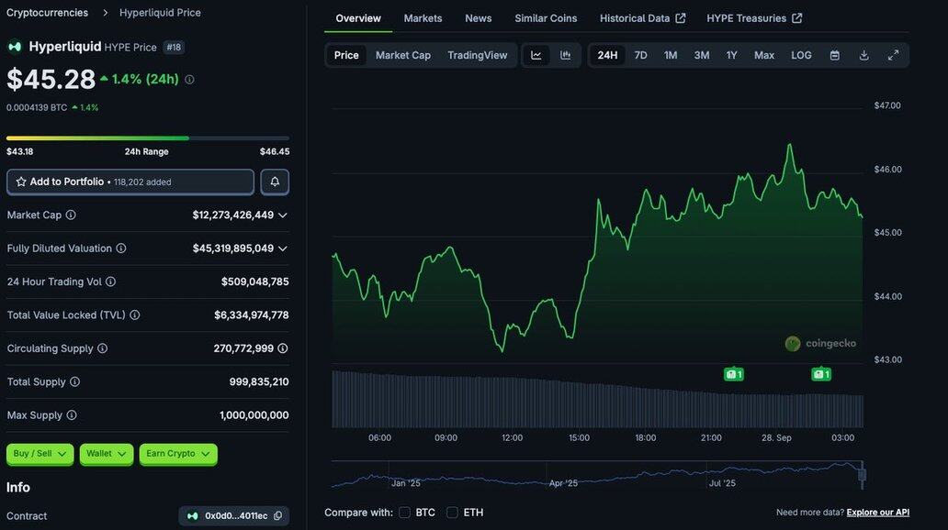Tick the BTC compare checkbox

404,513
